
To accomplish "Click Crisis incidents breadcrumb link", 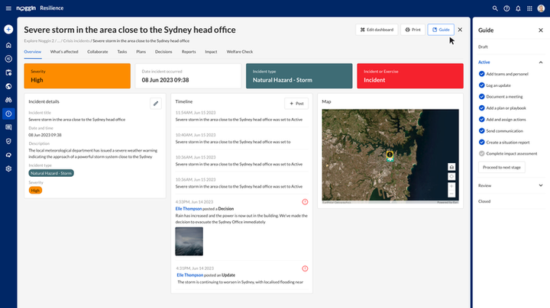I will (76, 41).
